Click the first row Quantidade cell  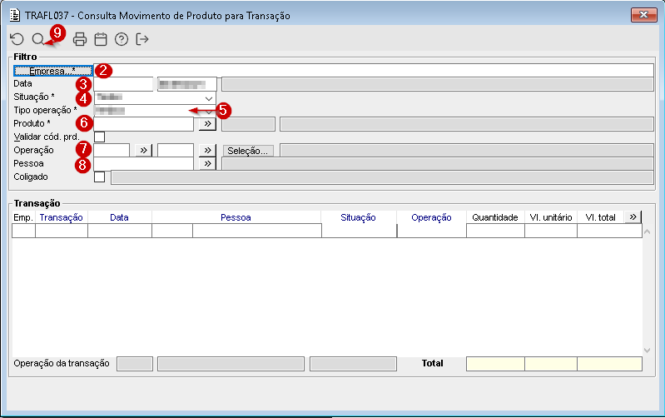click(495, 231)
